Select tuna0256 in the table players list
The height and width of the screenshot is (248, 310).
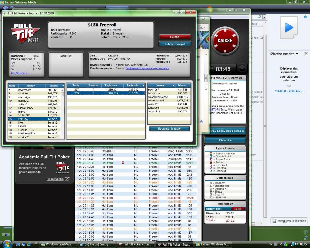click(169, 108)
